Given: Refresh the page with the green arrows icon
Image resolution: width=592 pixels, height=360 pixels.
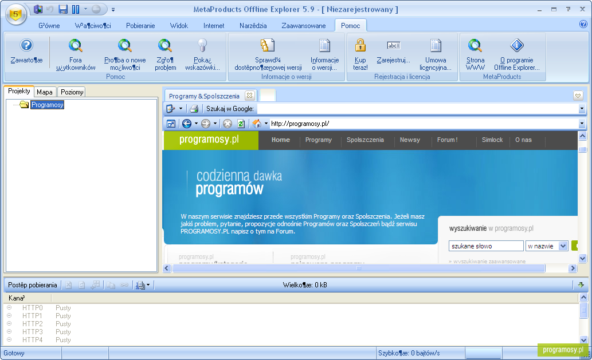Looking at the screenshot, I should click(241, 124).
